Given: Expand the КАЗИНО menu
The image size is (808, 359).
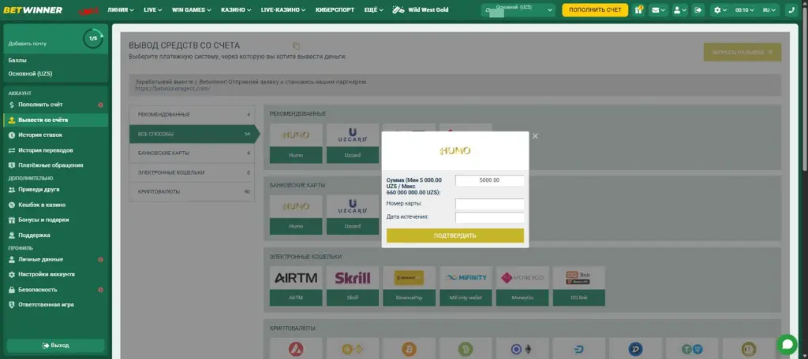Looking at the screenshot, I should 236,9.
